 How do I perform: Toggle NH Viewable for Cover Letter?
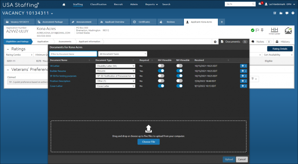[x=179, y=86]
